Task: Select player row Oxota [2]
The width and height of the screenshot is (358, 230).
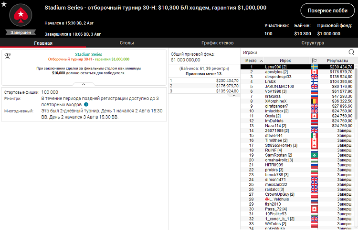Action: [x=297, y=116]
